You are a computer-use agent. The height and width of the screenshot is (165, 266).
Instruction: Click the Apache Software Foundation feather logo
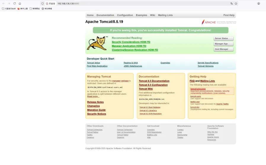[219, 22]
